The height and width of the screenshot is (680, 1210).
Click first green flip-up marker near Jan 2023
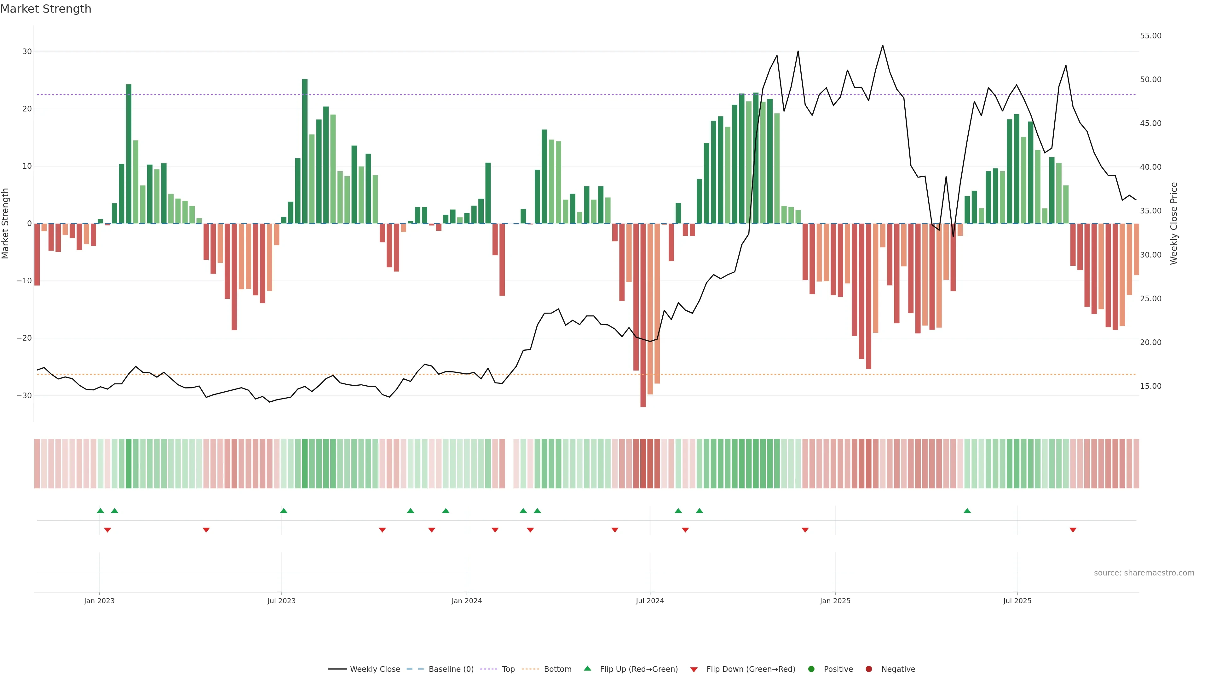(x=100, y=511)
